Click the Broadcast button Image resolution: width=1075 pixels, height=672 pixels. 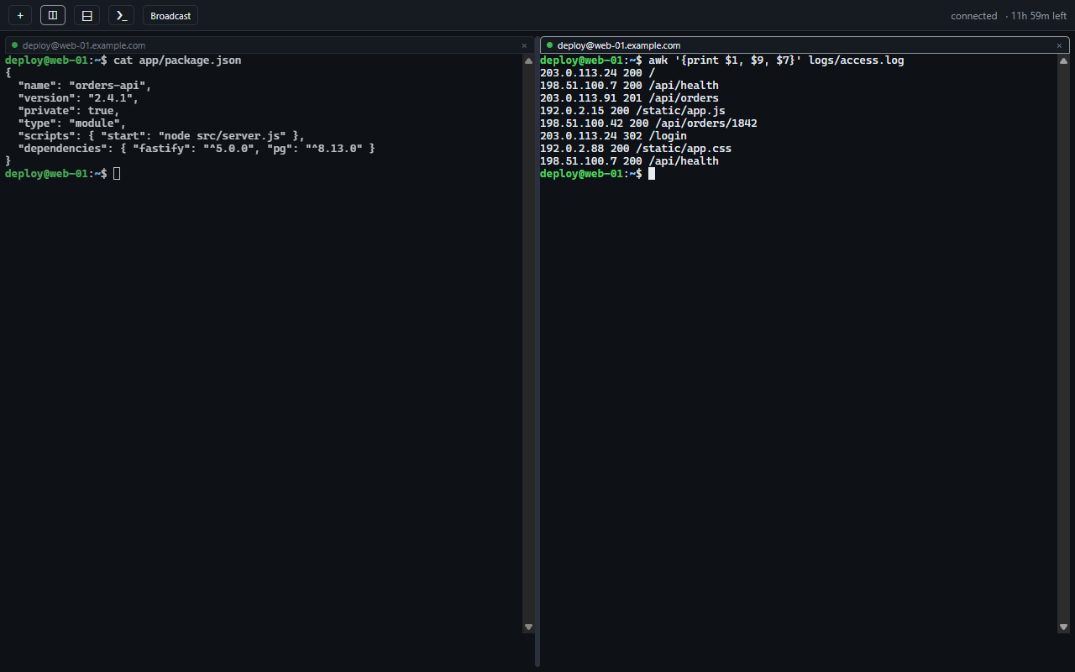[170, 15]
